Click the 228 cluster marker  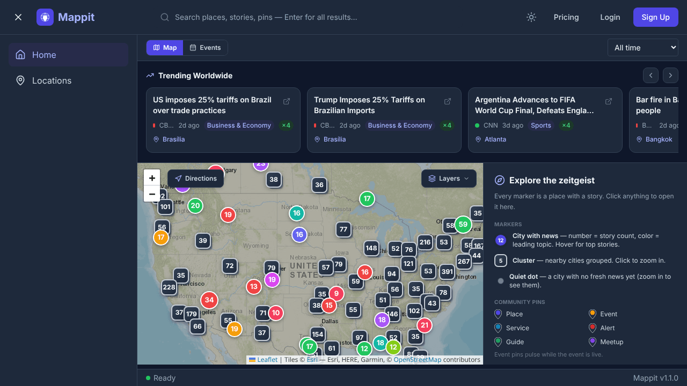click(169, 287)
